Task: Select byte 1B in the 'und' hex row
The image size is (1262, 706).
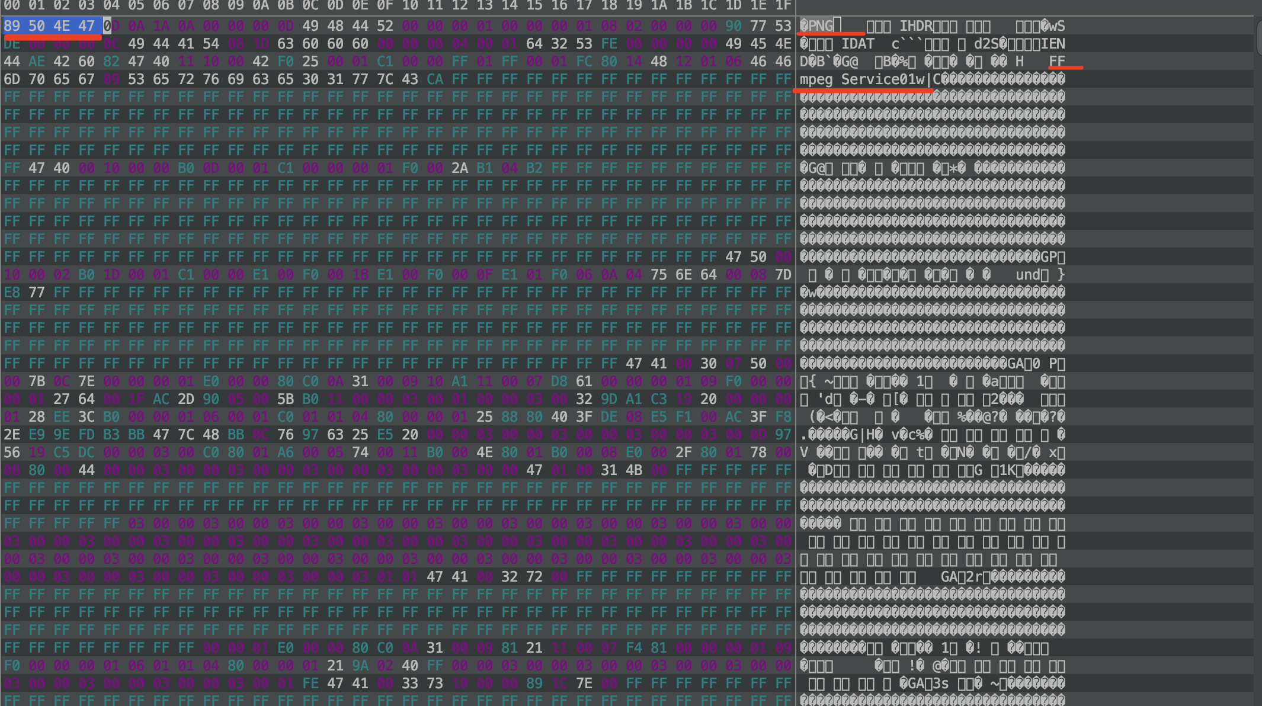Action: (360, 275)
